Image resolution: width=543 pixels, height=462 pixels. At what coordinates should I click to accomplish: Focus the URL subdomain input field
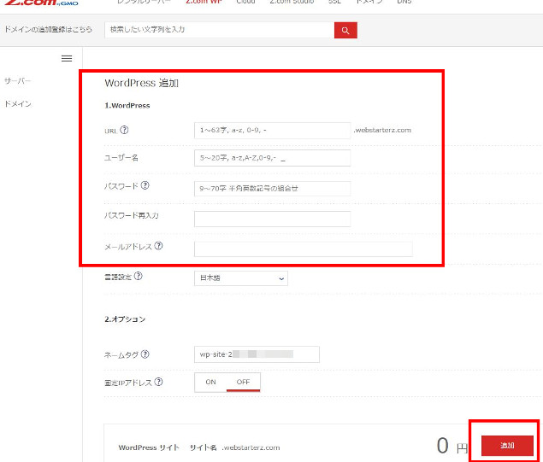point(272,131)
